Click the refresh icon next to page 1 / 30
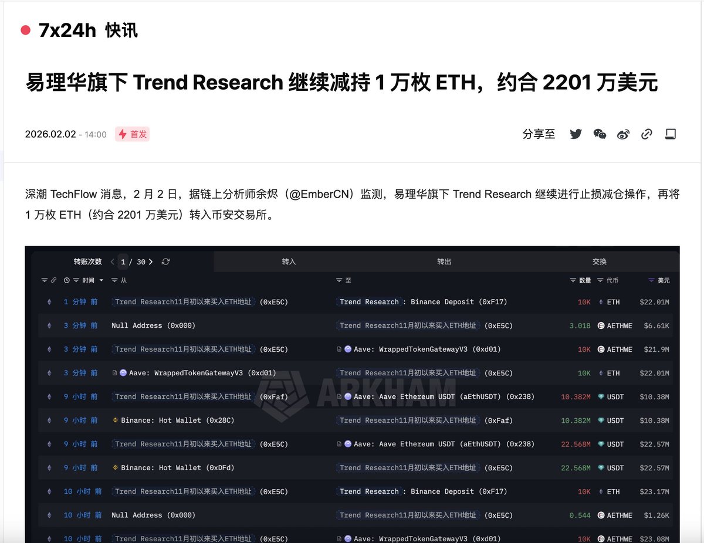 pyautogui.click(x=165, y=262)
